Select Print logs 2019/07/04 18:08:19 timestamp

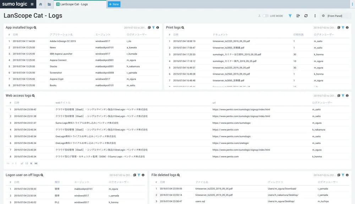(184, 41)
